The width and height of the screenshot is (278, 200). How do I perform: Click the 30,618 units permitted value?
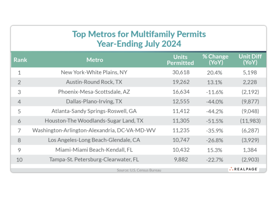click(181, 73)
